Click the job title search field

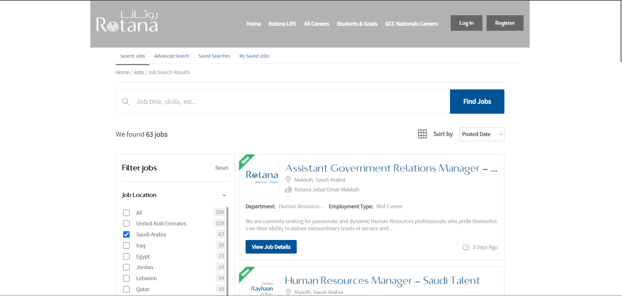tap(283, 101)
